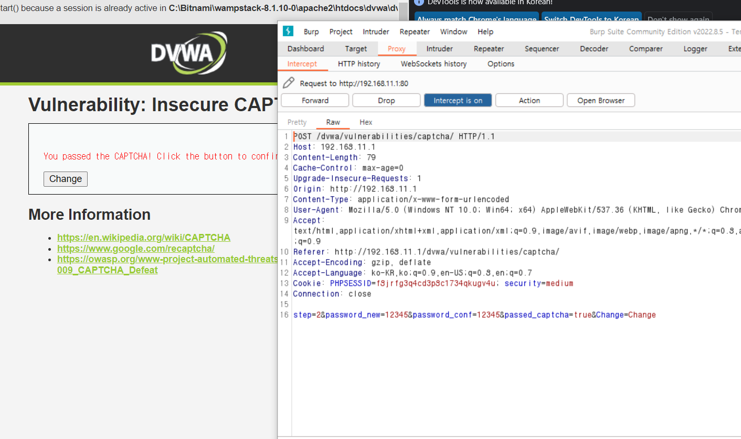
Task: Open the Project menu
Action: [x=341, y=31]
